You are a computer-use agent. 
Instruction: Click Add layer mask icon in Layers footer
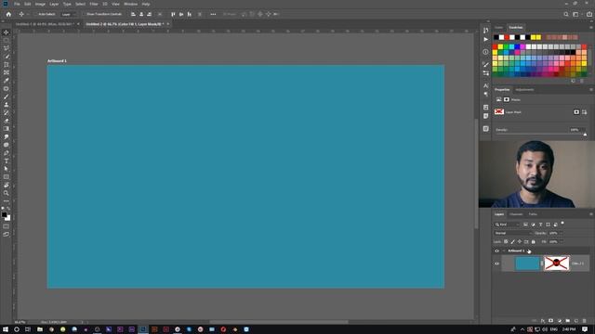coord(551,321)
